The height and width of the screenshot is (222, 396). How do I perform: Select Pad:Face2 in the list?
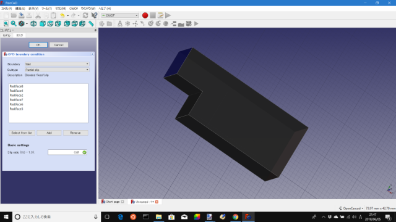pyautogui.click(x=17, y=96)
